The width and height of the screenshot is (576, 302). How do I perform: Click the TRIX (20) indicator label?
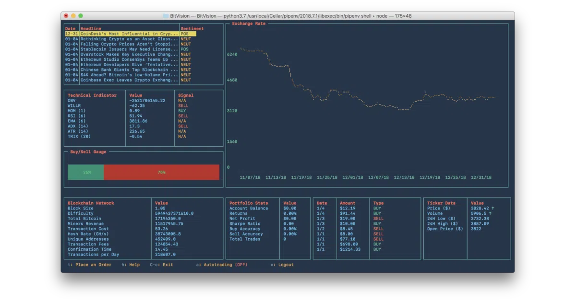(79, 137)
